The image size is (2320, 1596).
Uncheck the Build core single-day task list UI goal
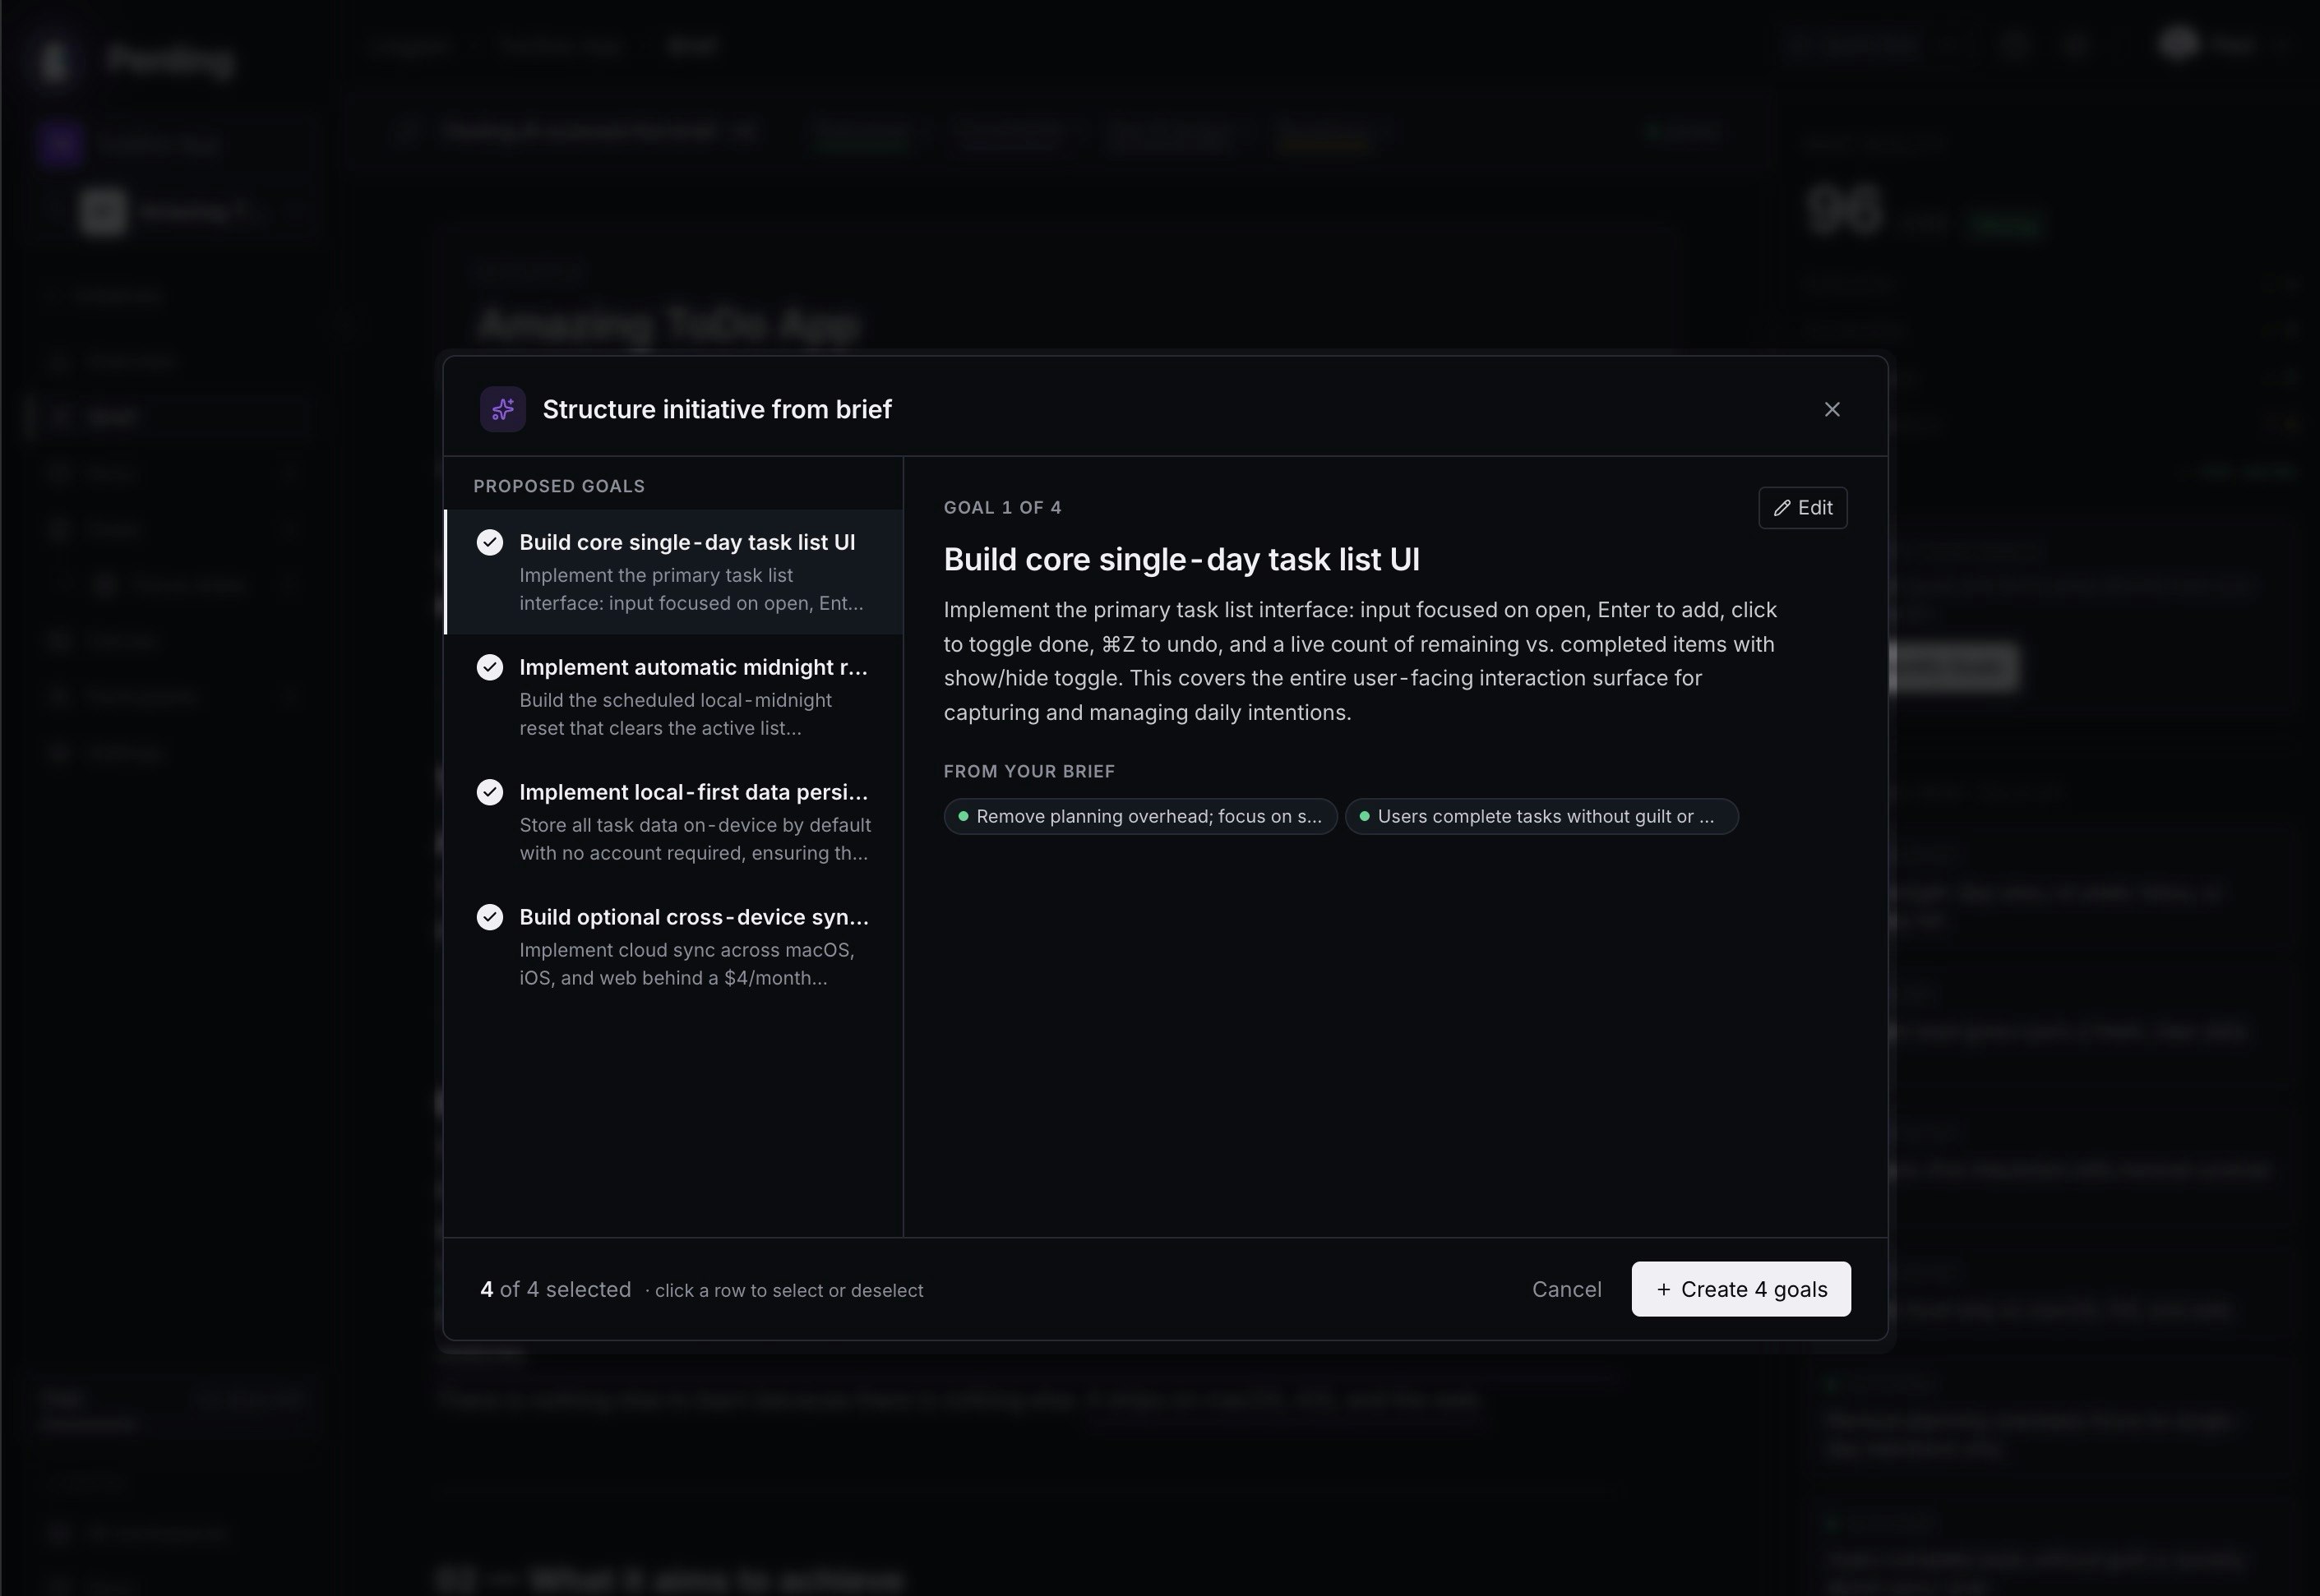pyautogui.click(x=490, y=542)
